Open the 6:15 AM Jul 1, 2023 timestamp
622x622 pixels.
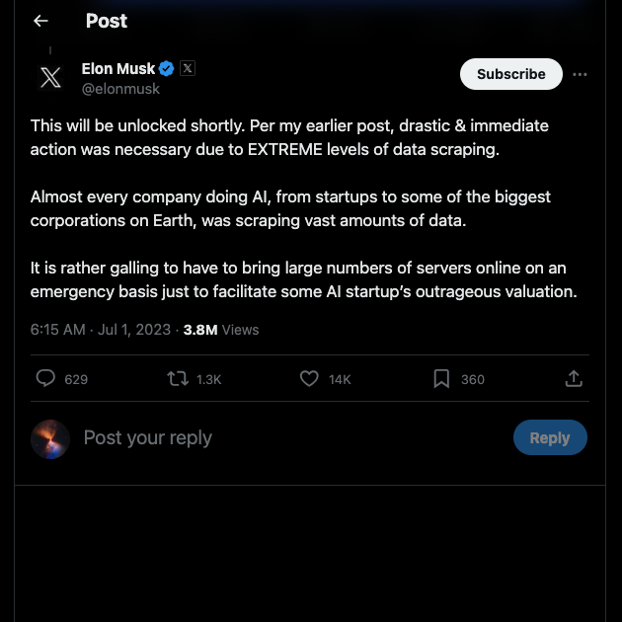click(x=101, y=330)
